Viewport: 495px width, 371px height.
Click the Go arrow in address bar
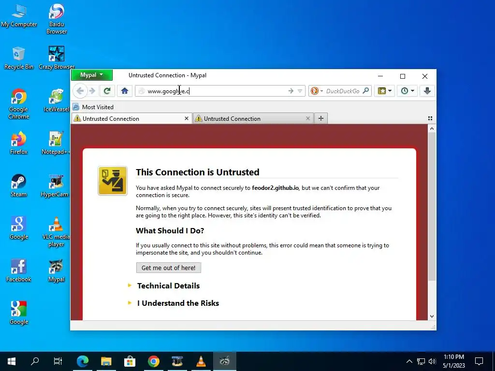[291, 91]
